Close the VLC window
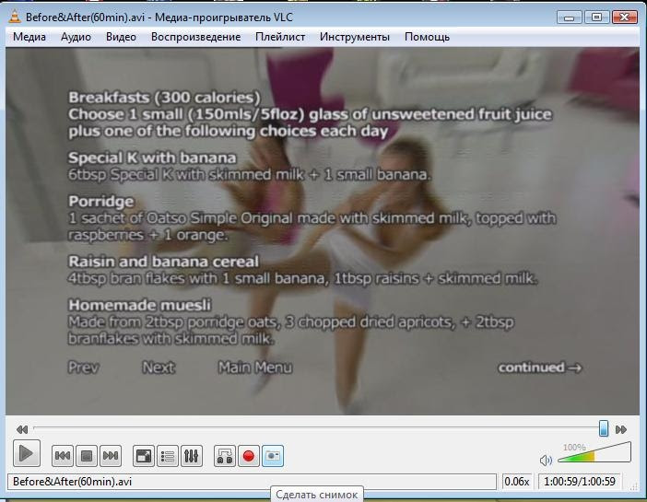 (624, 18)
